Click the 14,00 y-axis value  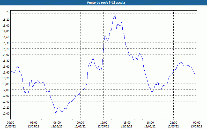[6, 55]
